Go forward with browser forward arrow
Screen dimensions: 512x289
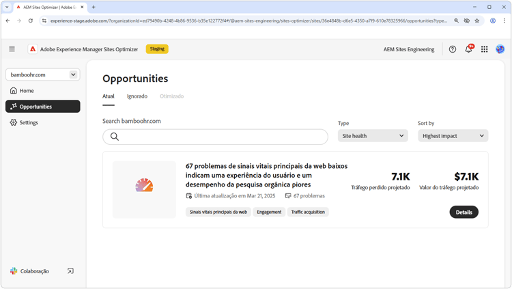[19, 20]
